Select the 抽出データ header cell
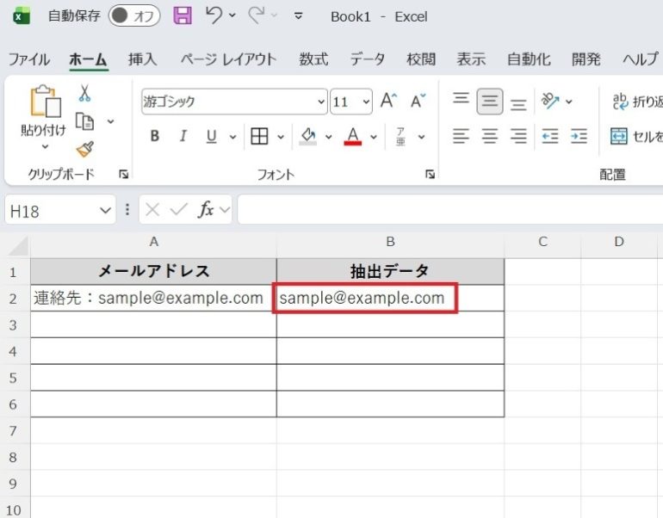663x518 pixels. click(390, 271)
